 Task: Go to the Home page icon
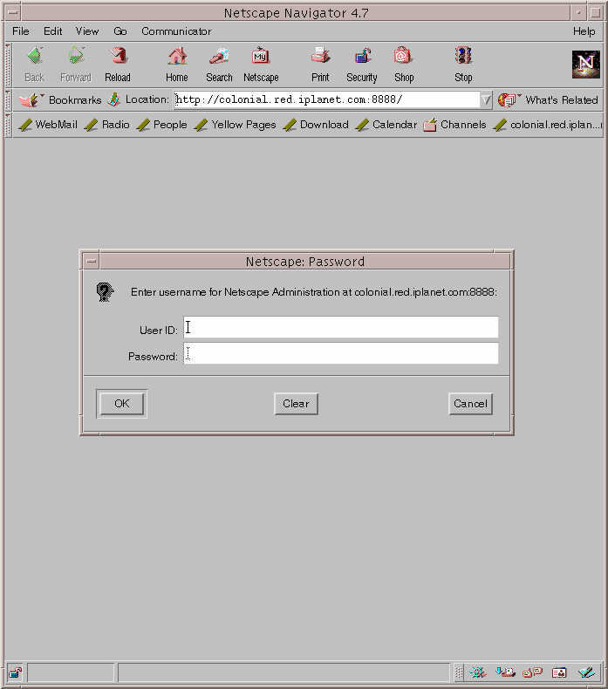point(177,56)
